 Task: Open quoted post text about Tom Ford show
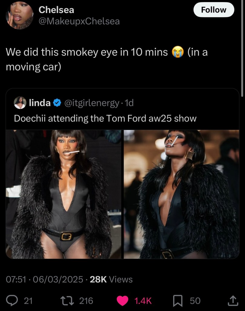coord(105,118)
